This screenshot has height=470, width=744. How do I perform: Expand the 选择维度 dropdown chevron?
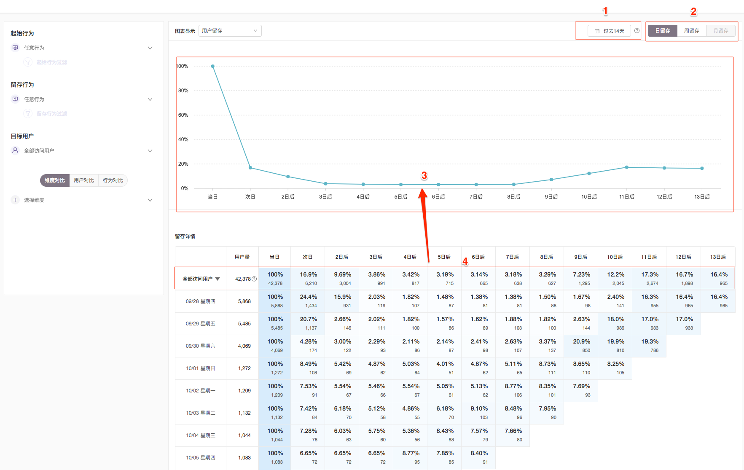coord(150,200)
